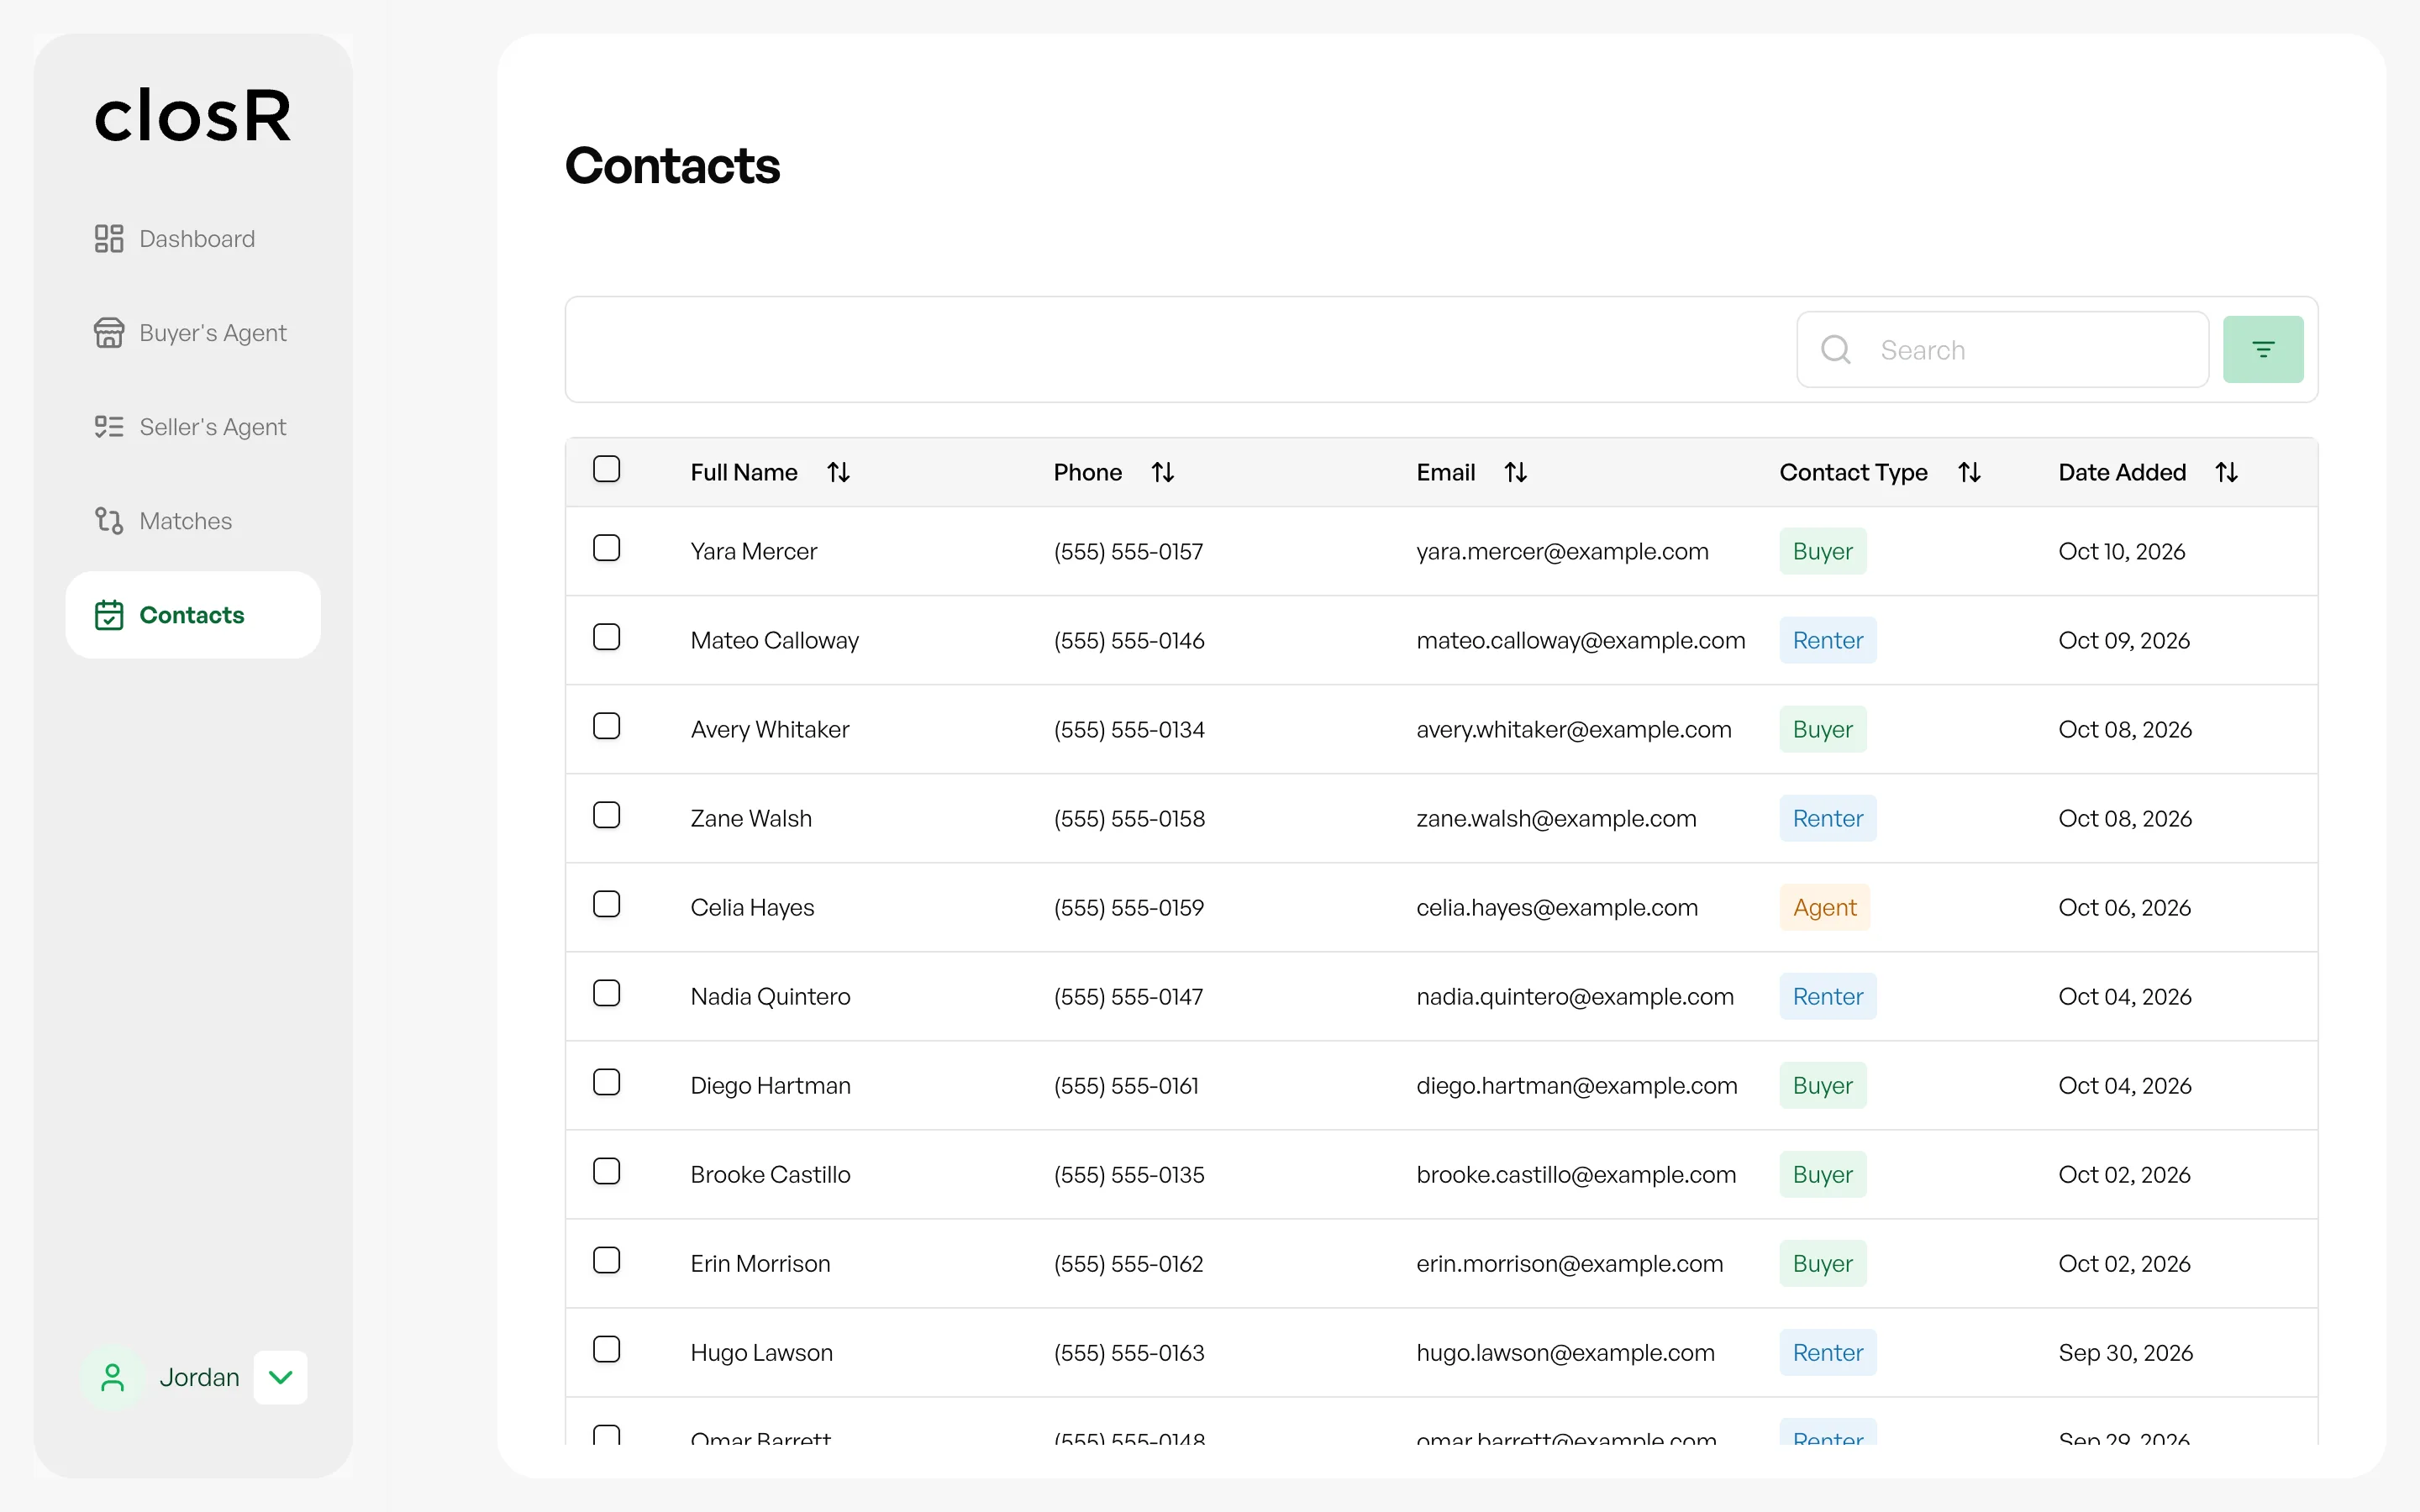Click the date Sep 30, 2026
The image size is (2420, 1512).
pyautogui.click(x=2125, y=1353)
